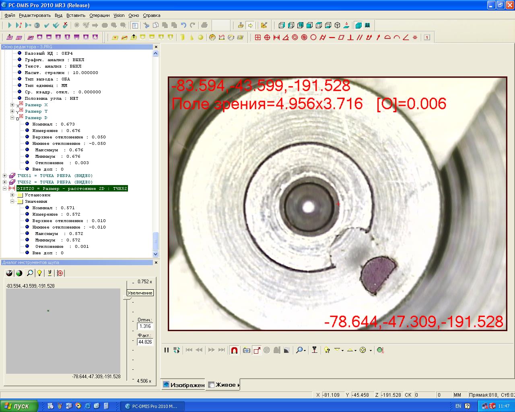Collapse the Значения folder in tree

[12, 202]
